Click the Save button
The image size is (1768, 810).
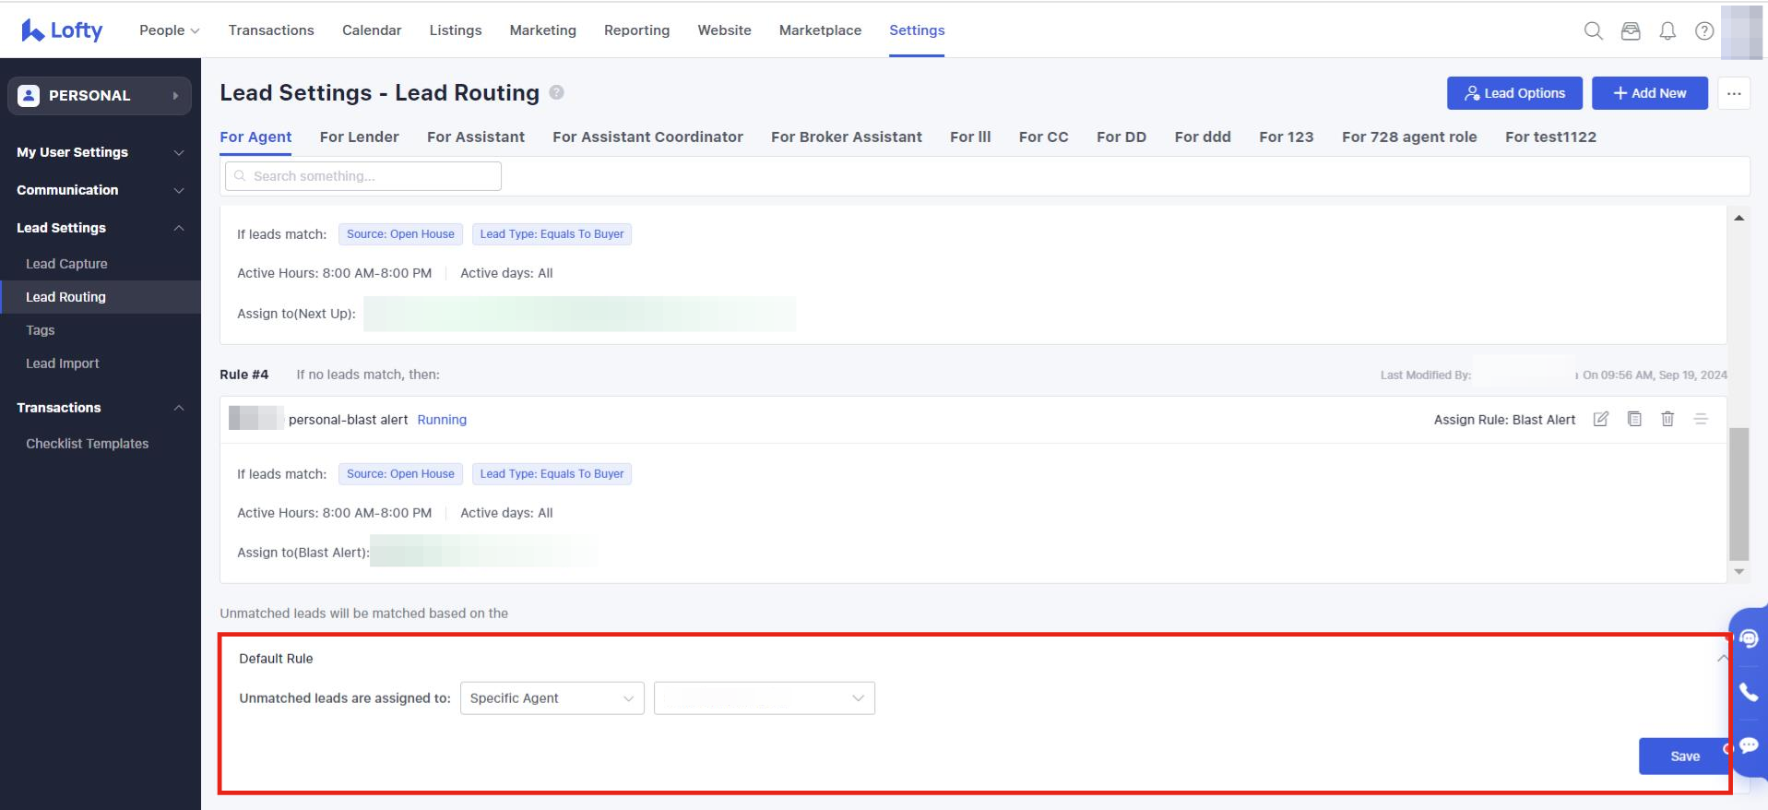(x=1684, y=756)
